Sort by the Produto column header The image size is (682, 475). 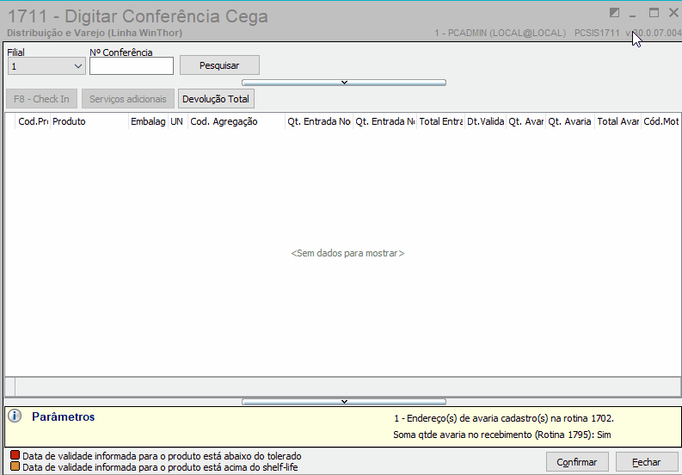pyautogui.click(x=89, y=121)
